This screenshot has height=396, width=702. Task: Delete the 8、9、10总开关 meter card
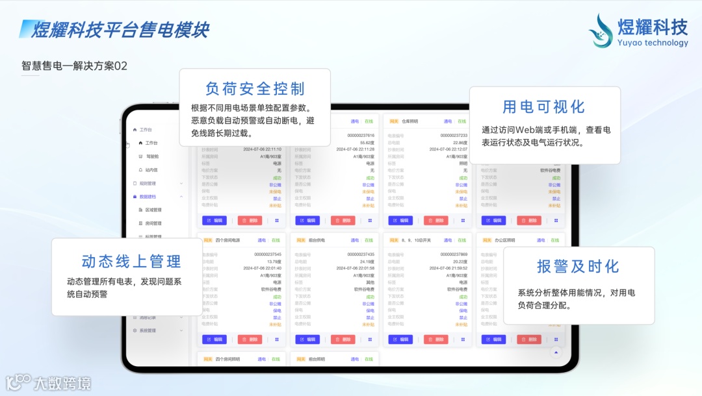[436, 340]
